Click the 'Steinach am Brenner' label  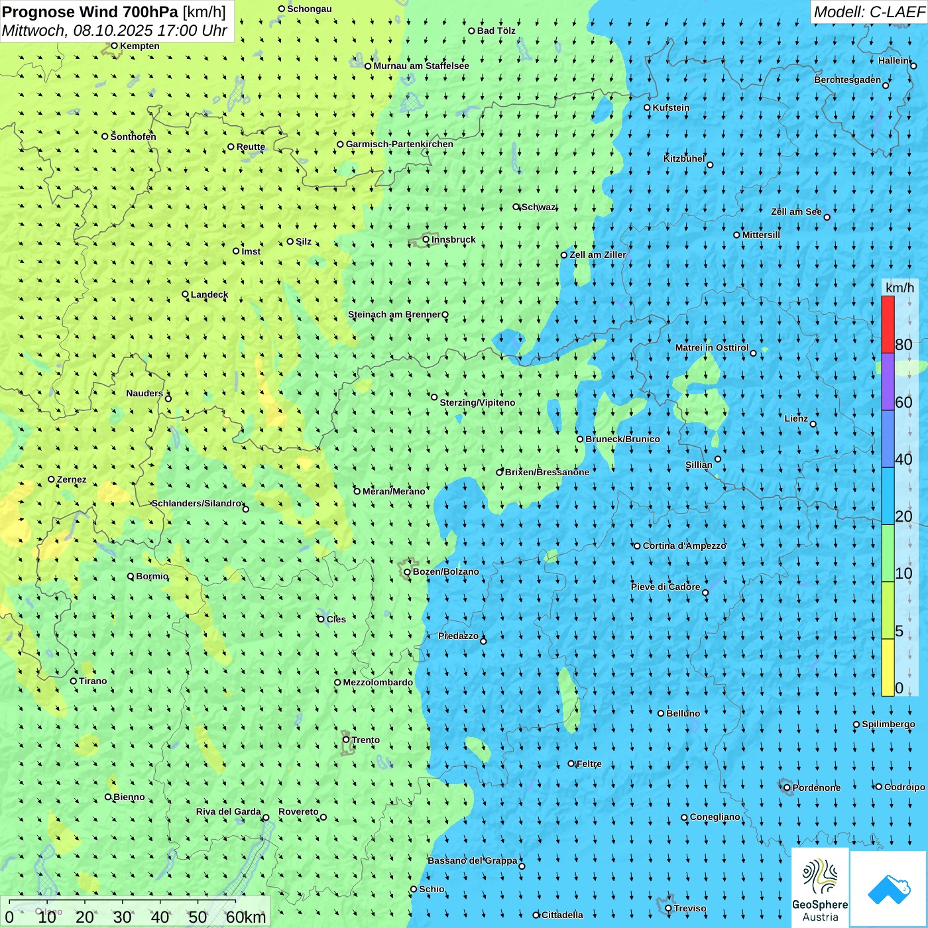[394, 314]
